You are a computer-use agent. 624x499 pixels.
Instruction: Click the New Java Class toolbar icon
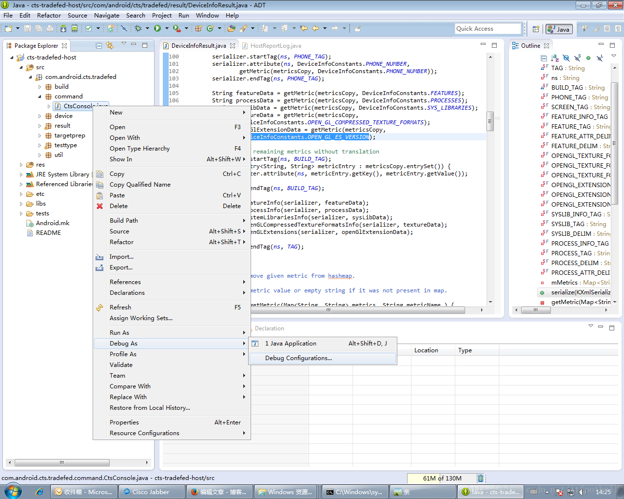click(210, 29)
